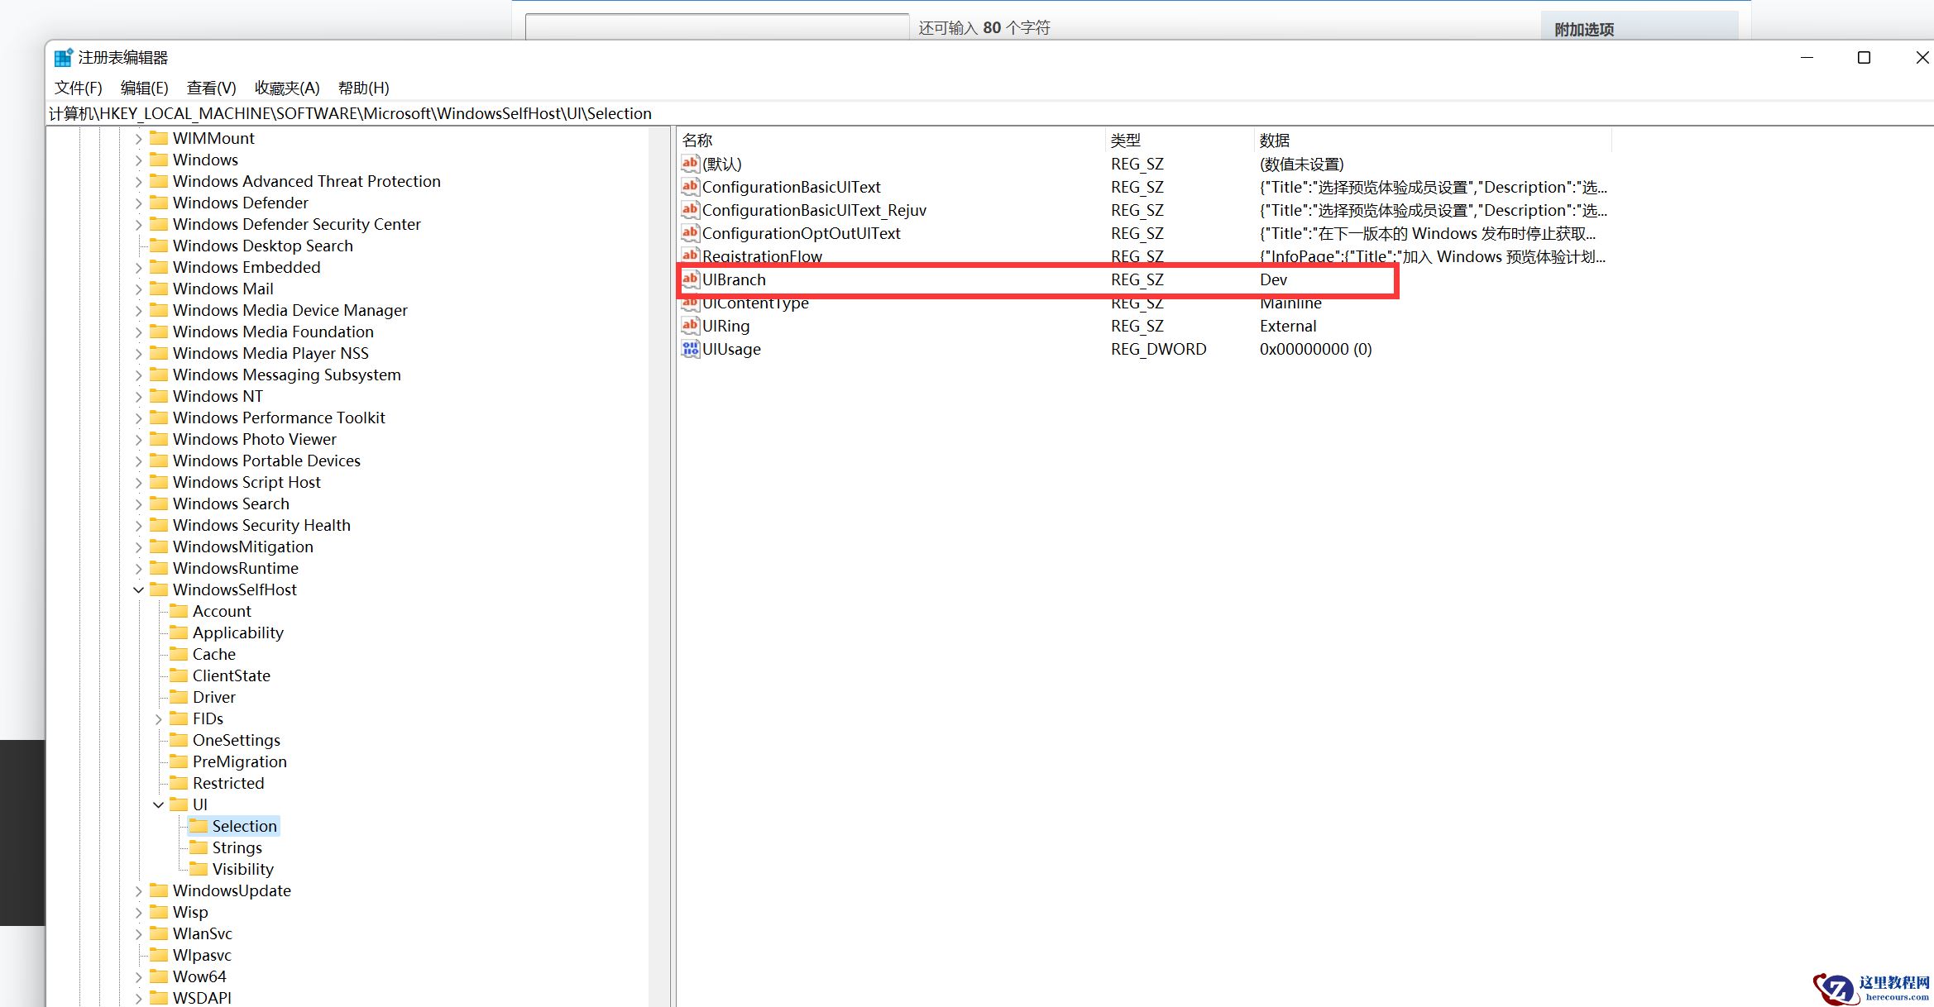This screenshot has width=1934, height=1007.
Task: Click the Registry Editor icon in title bar
Action: pos(62,56)
